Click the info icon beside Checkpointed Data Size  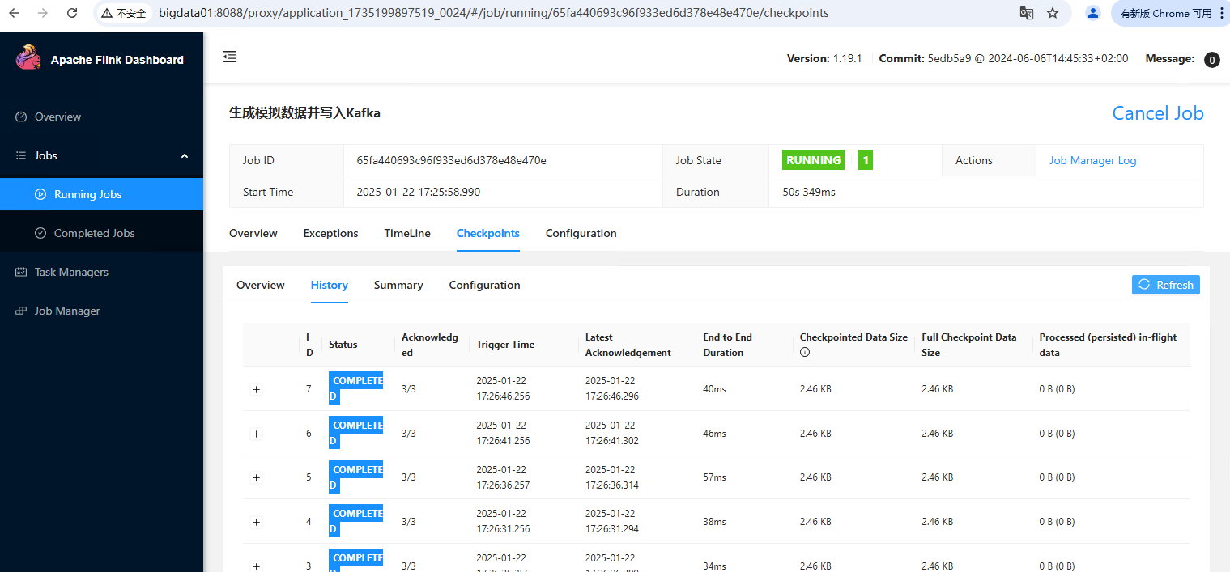805,353
